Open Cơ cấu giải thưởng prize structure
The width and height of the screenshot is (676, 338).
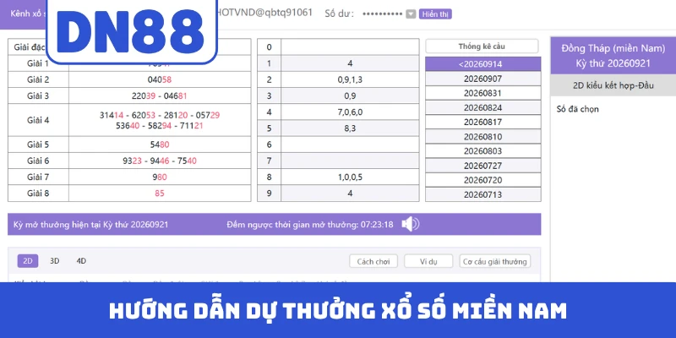(x=495, y=261)
